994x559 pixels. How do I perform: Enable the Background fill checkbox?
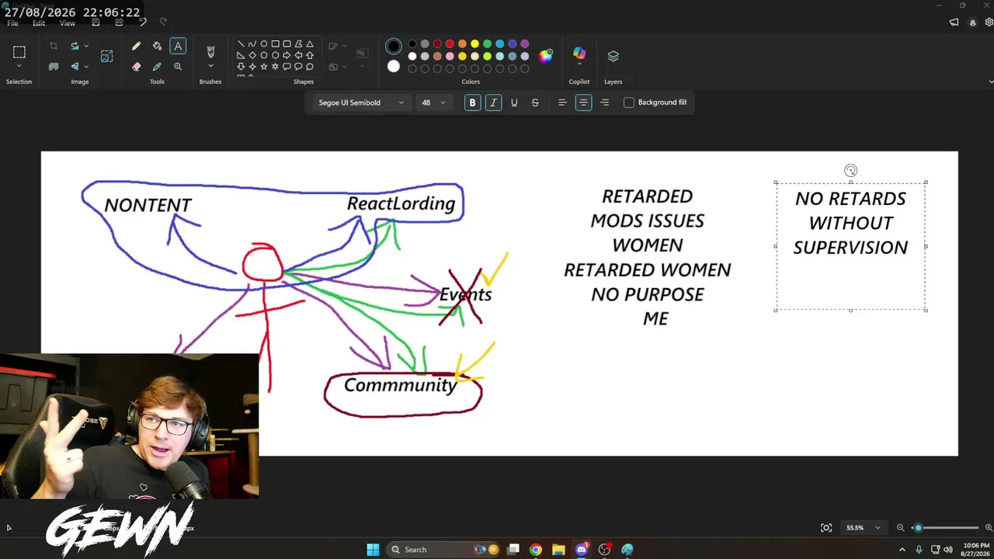pos(629,102)
